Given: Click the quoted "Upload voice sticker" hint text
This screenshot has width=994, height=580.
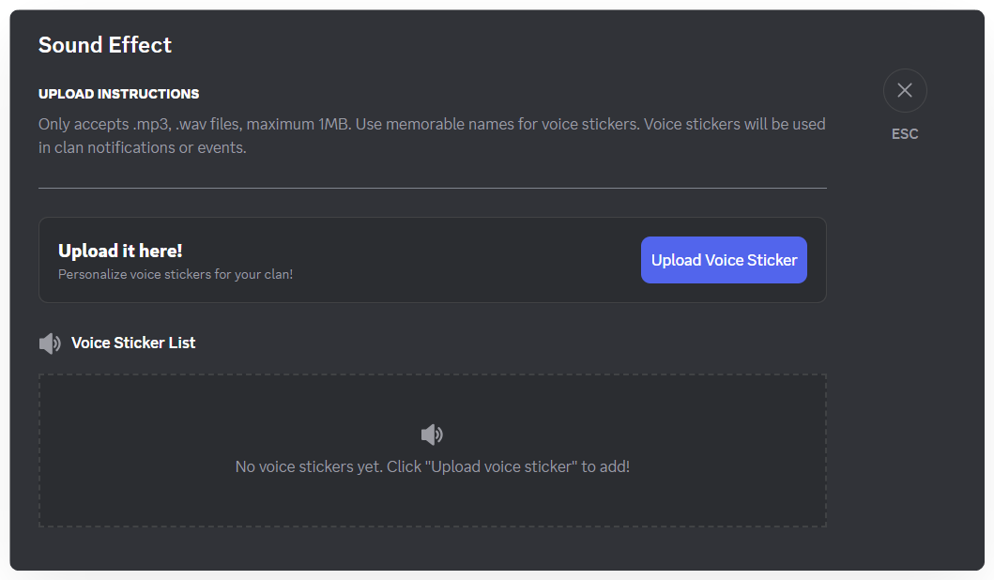Looking at the screenshot, I should pos(500,466).
